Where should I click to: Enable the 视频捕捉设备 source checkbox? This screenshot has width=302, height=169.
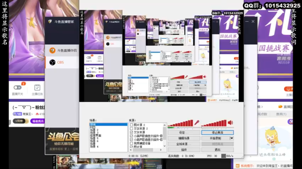(131, 143)
